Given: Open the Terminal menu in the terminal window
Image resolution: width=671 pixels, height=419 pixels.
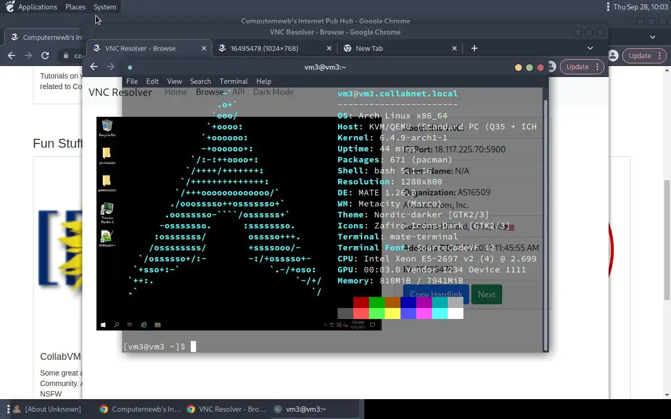Looking at the screenshot, I should pyautogui.click(x=234, y=81).
